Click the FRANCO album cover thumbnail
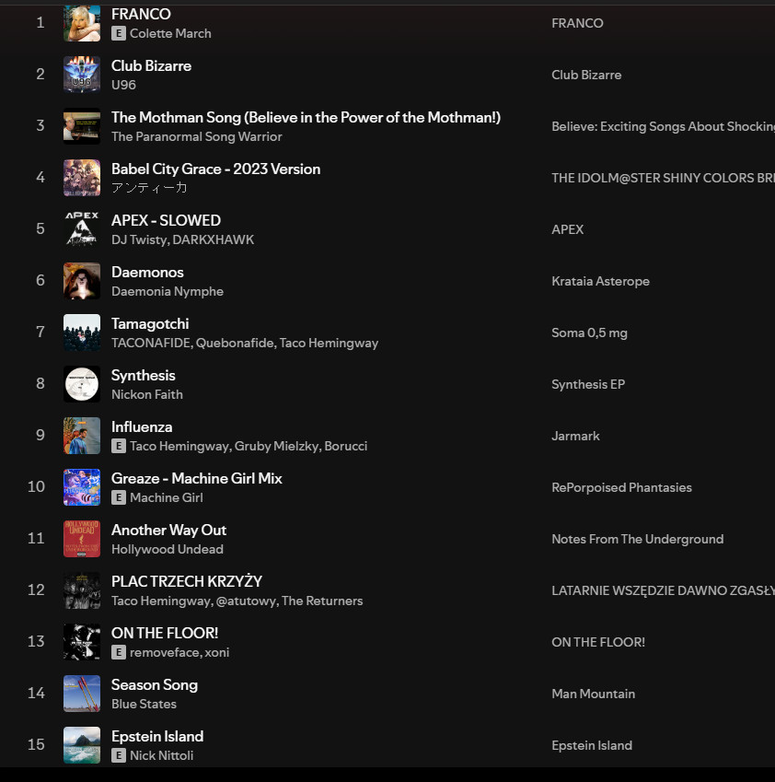This screenshot has width=775, height=782. pyautogui.click(x=82, y=23)
